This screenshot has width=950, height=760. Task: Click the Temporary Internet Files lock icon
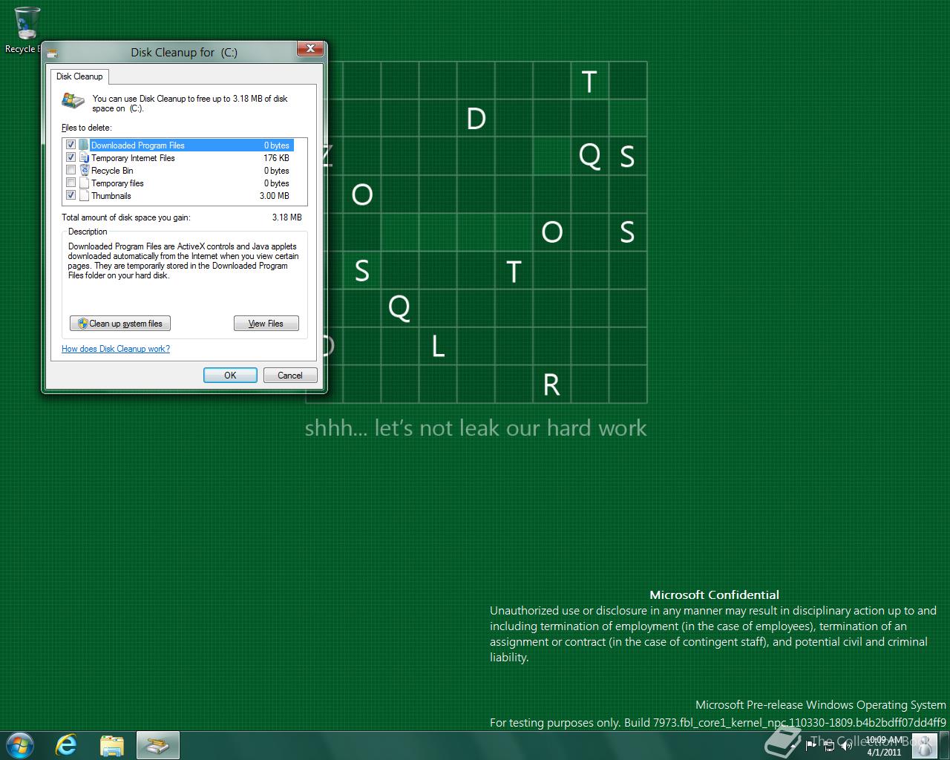click(84, 157)
